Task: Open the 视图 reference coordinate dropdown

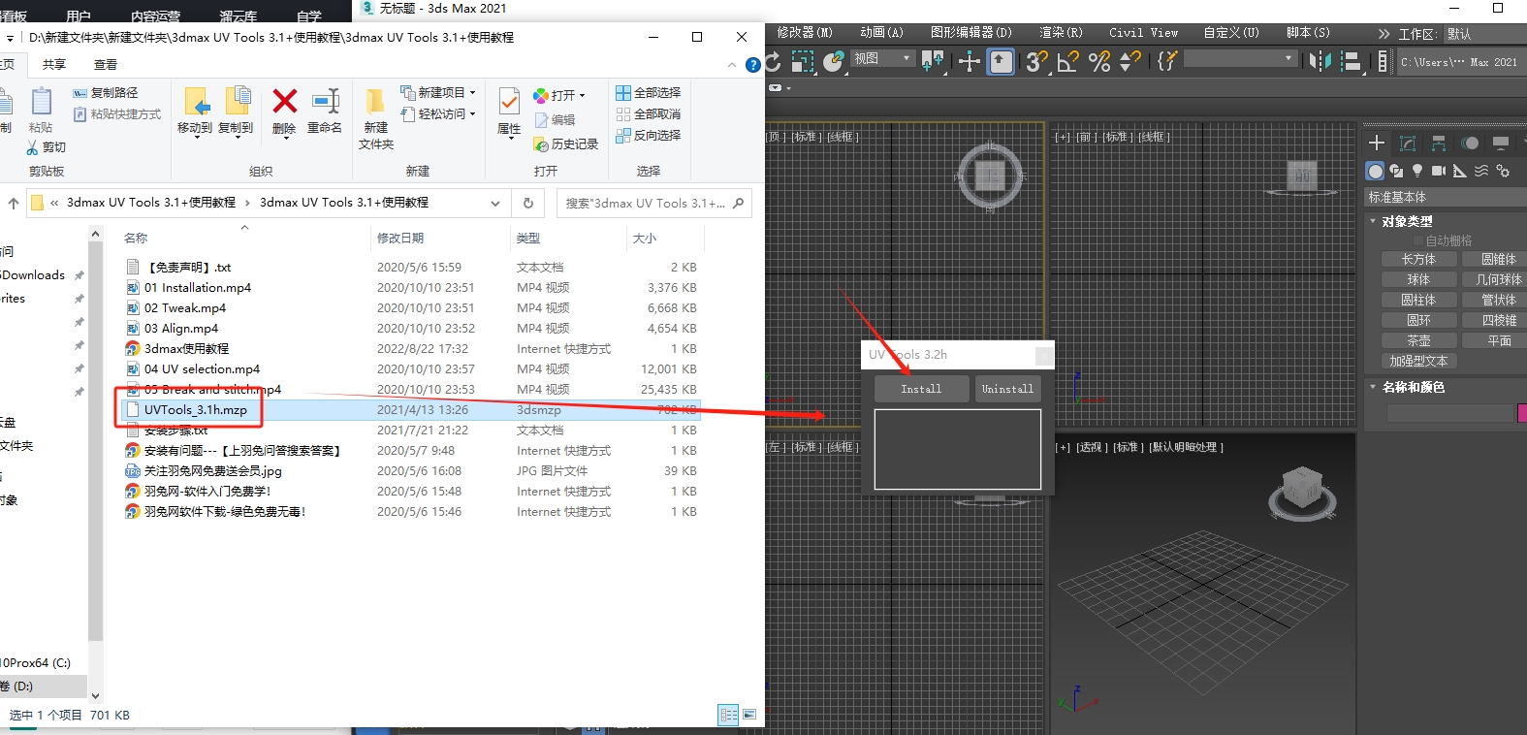Action: click(882, 59)
